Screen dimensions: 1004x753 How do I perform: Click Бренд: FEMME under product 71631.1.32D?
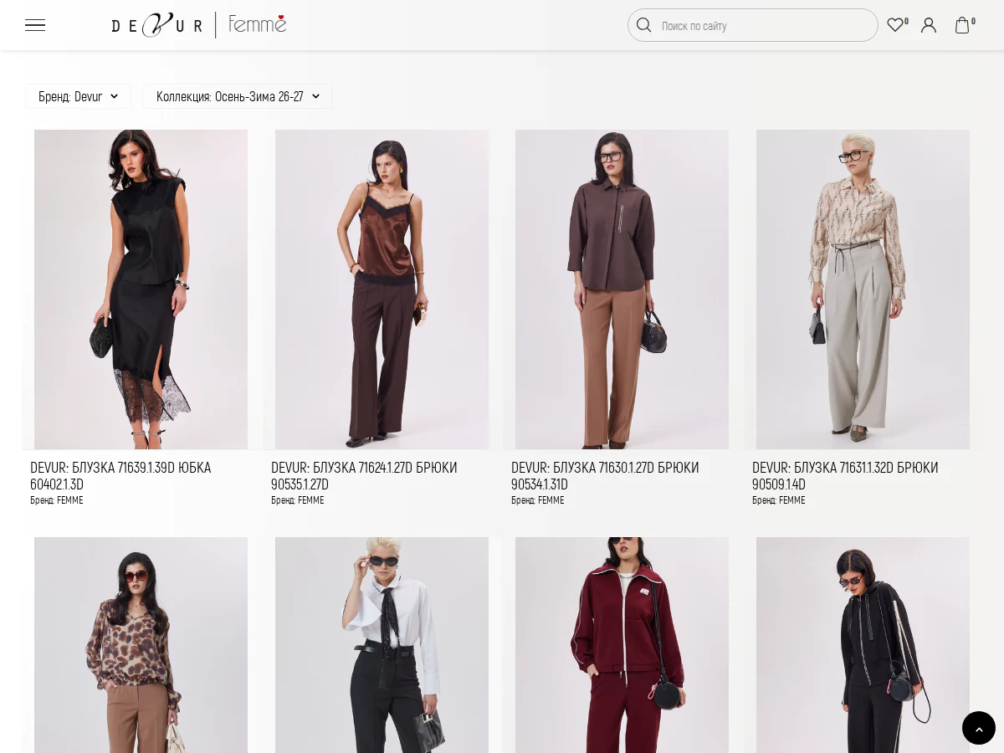point(779,500)
